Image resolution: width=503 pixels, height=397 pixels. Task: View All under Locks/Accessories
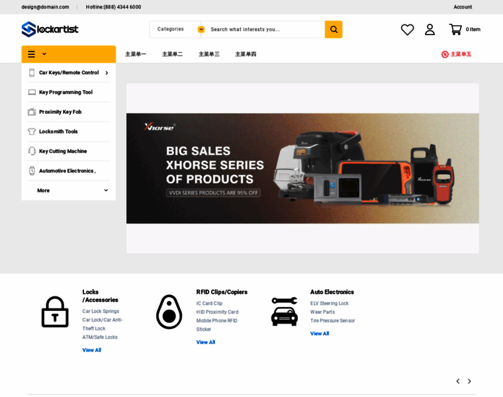[92, 350]
